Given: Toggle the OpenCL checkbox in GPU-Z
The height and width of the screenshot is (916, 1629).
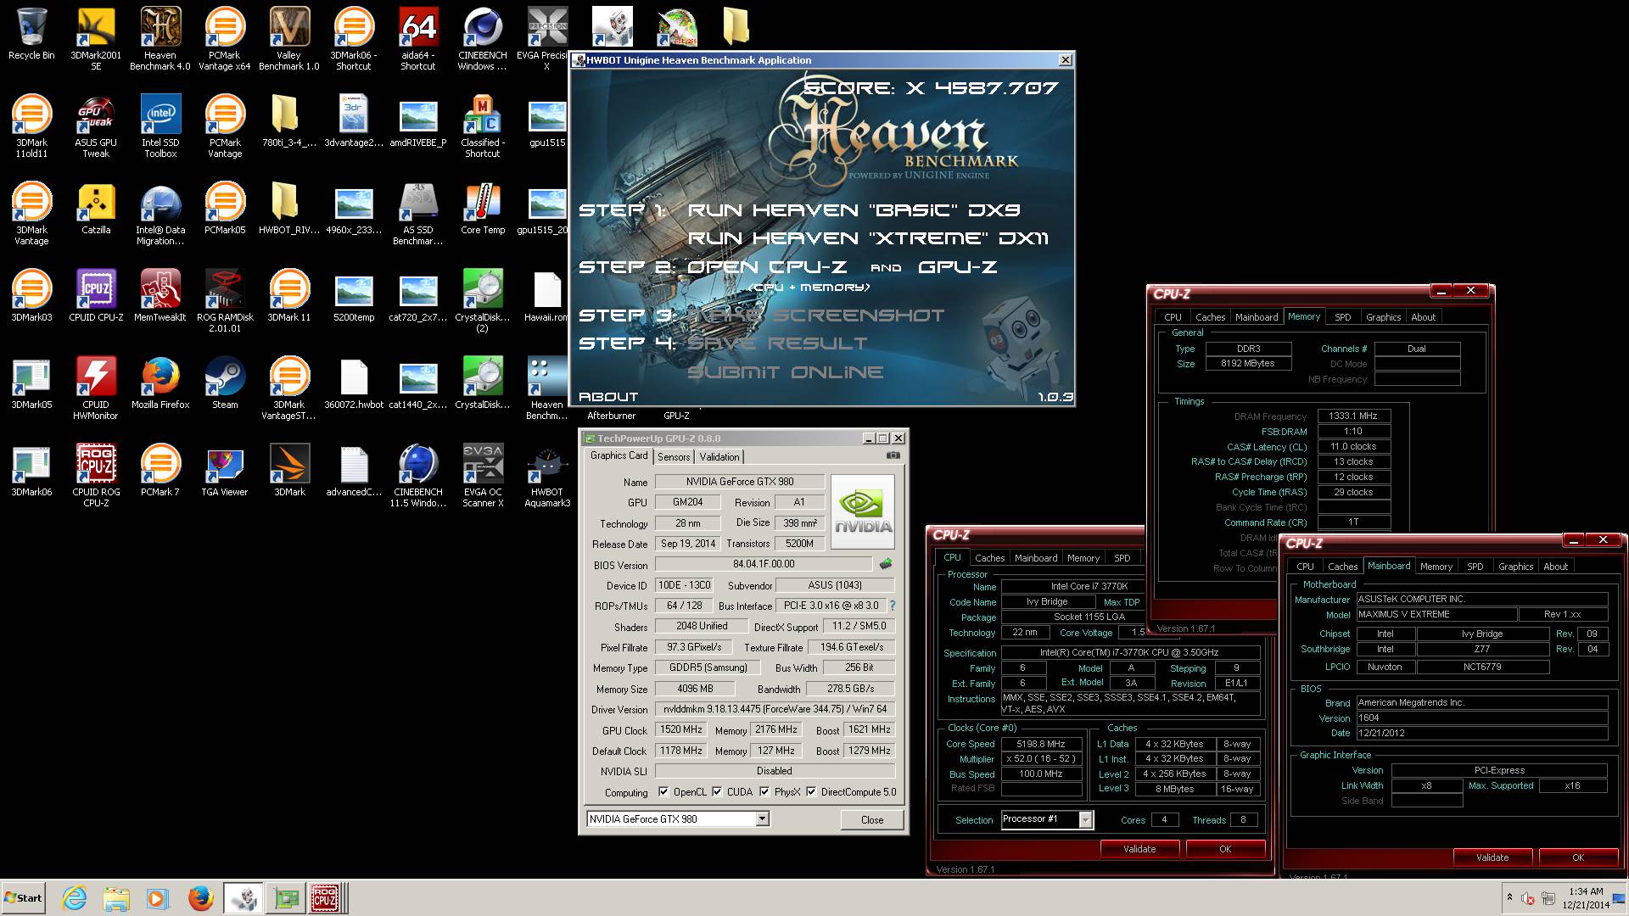Looking at the screenshot, I should (x=663, y=791).
